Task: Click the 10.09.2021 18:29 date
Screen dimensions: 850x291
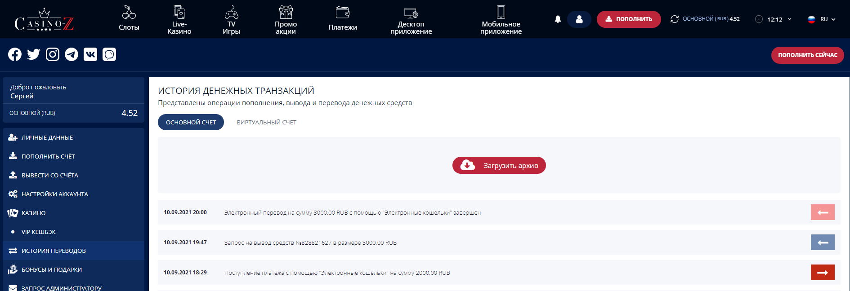Action: click(185, 273)
